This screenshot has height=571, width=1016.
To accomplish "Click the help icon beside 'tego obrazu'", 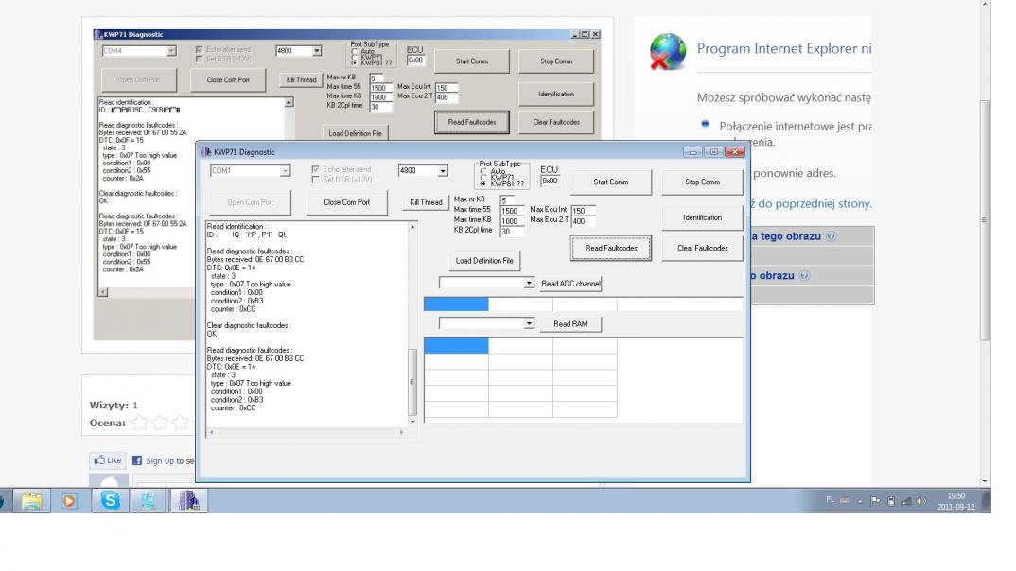I will pos(832,236).
